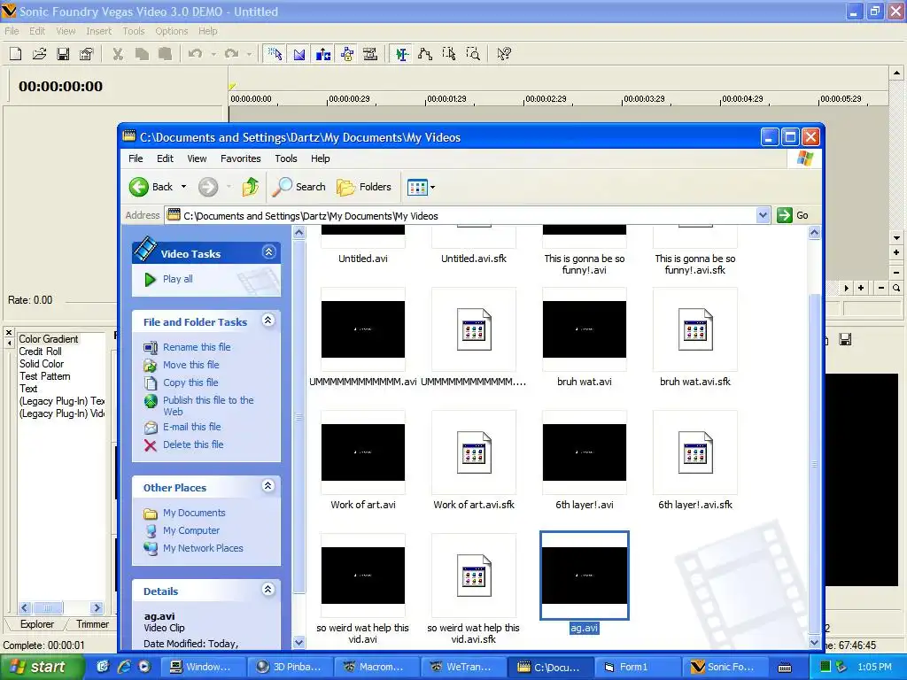Collapse the Details section
Image resolution: width=907 pixels, height=680 pixels.
click(x=267, y=589)
